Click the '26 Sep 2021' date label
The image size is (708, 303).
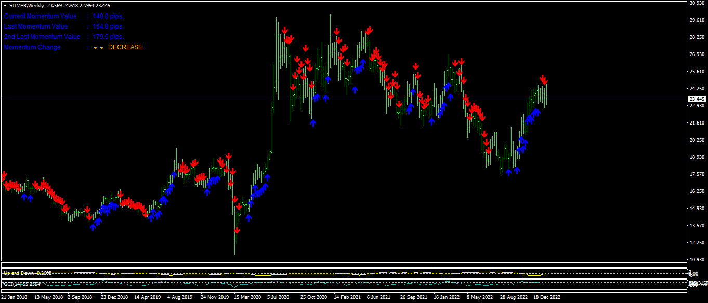click(x=414, y=297)
